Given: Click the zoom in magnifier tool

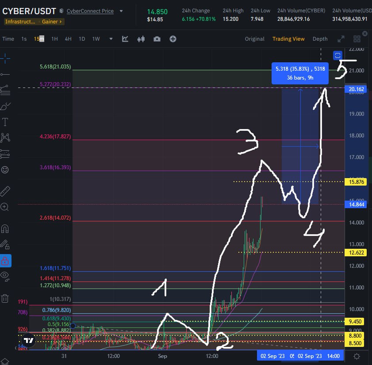Looking at the screenshot, I should [x=5, y=207].
